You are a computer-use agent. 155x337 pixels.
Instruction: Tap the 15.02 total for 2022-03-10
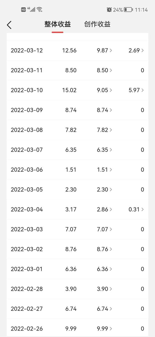pos(69,90)
